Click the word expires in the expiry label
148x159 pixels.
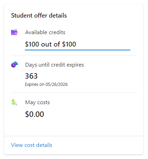point(75,65)
